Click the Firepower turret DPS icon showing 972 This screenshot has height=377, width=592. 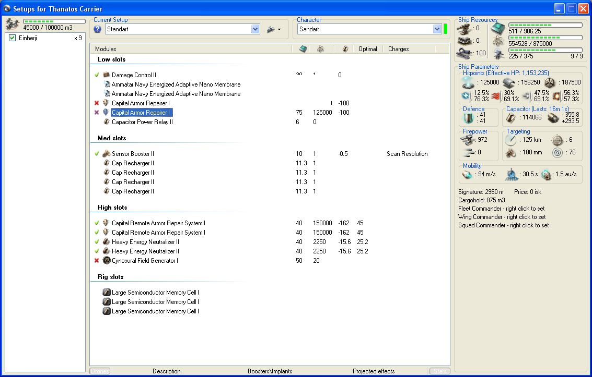(468, 140)
